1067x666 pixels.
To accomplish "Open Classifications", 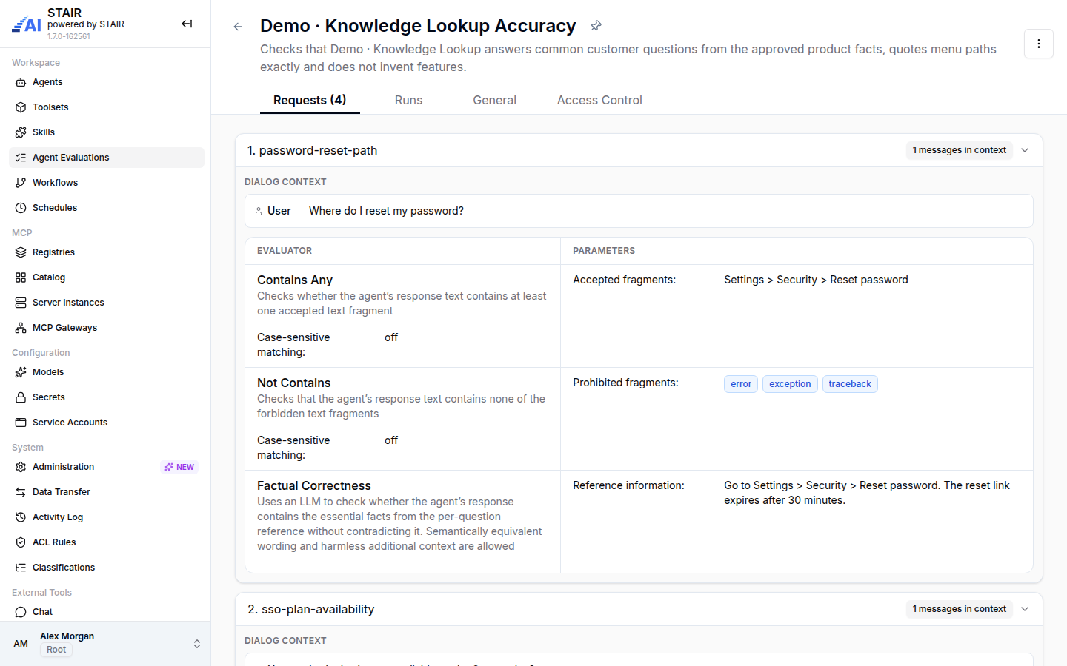I will (x=107, y=568).
